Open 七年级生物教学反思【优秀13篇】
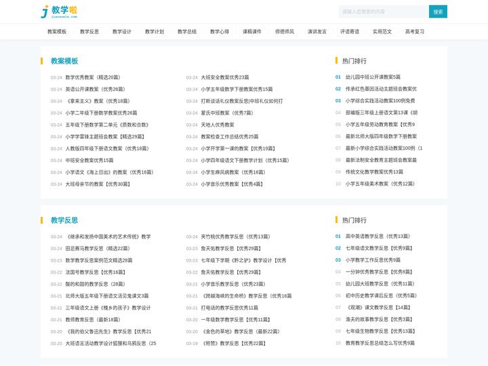 pyautogui.click(x=380, y=331)
